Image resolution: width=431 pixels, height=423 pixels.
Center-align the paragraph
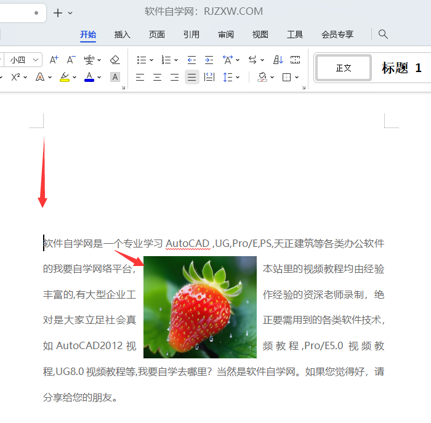pyautogui.click(x=157, y=77)
